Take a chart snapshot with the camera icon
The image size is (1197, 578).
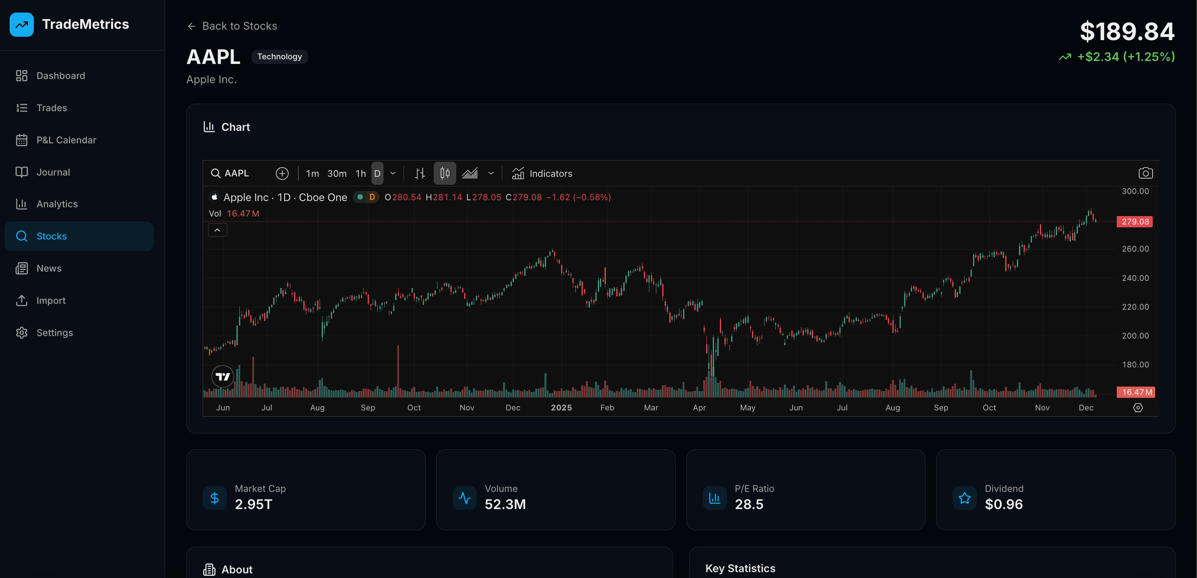[x=1146, y=173]
